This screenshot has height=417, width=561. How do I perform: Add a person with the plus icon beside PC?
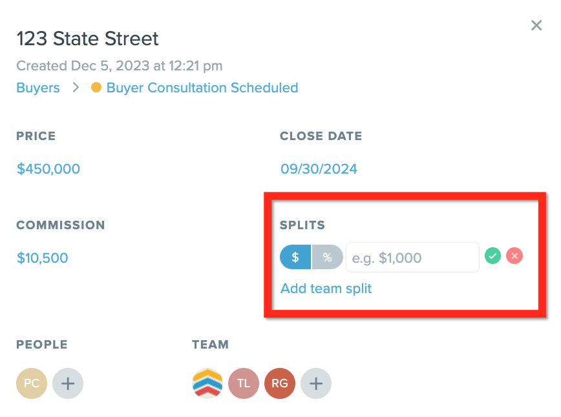pyautogui.click(x=68, y=383)
